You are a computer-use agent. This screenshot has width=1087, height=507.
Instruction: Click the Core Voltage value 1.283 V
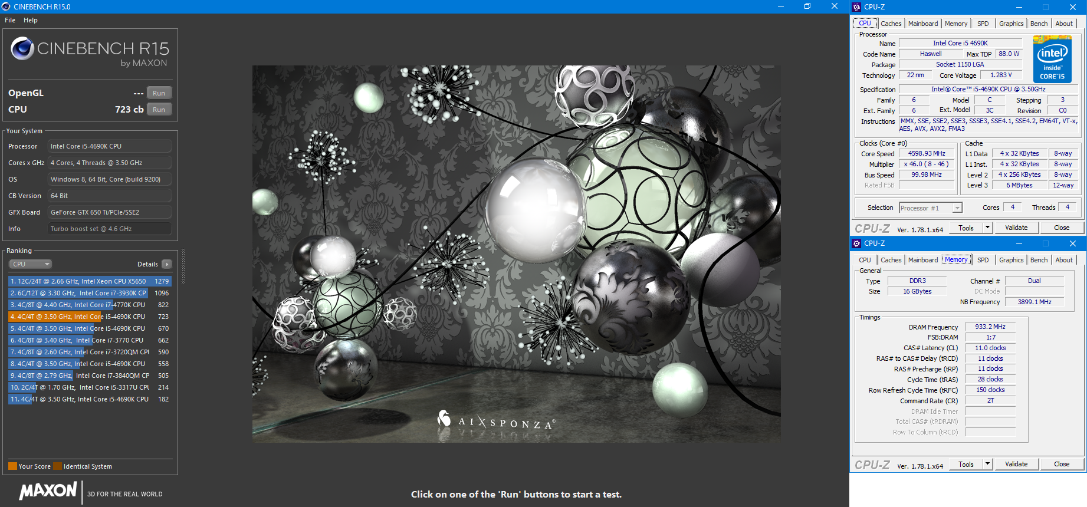coord(1001,75)
